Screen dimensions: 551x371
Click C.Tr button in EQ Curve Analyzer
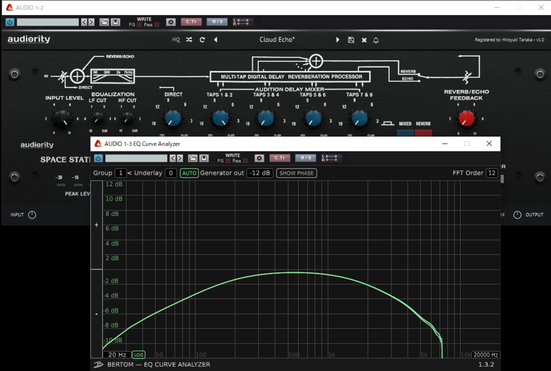(x=280, y=158)
